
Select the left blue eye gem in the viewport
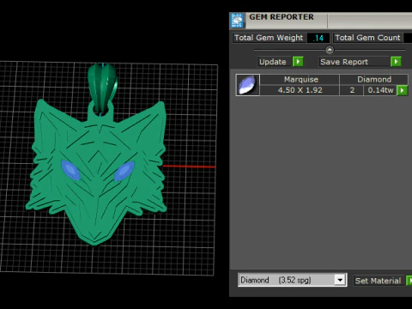pyautogui.click(x=70, y=170)
